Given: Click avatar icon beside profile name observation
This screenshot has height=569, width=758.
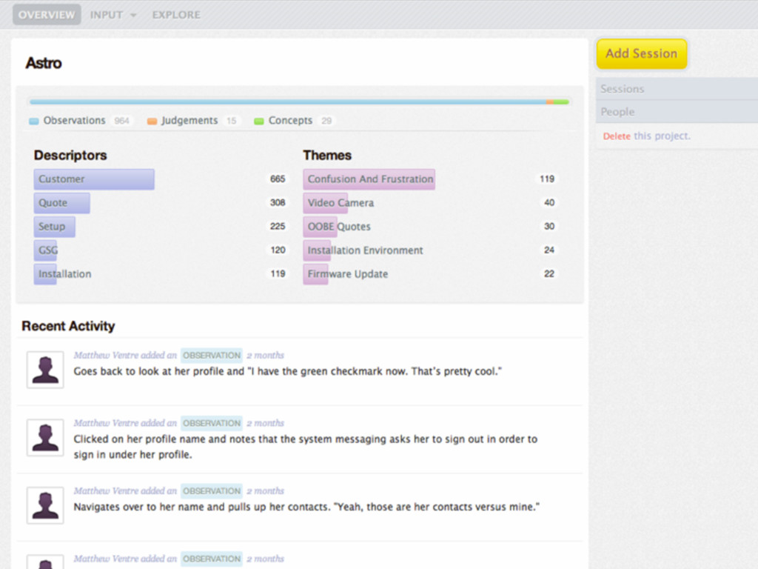Looking at the screenshot, I should click(x=45, y=437).
